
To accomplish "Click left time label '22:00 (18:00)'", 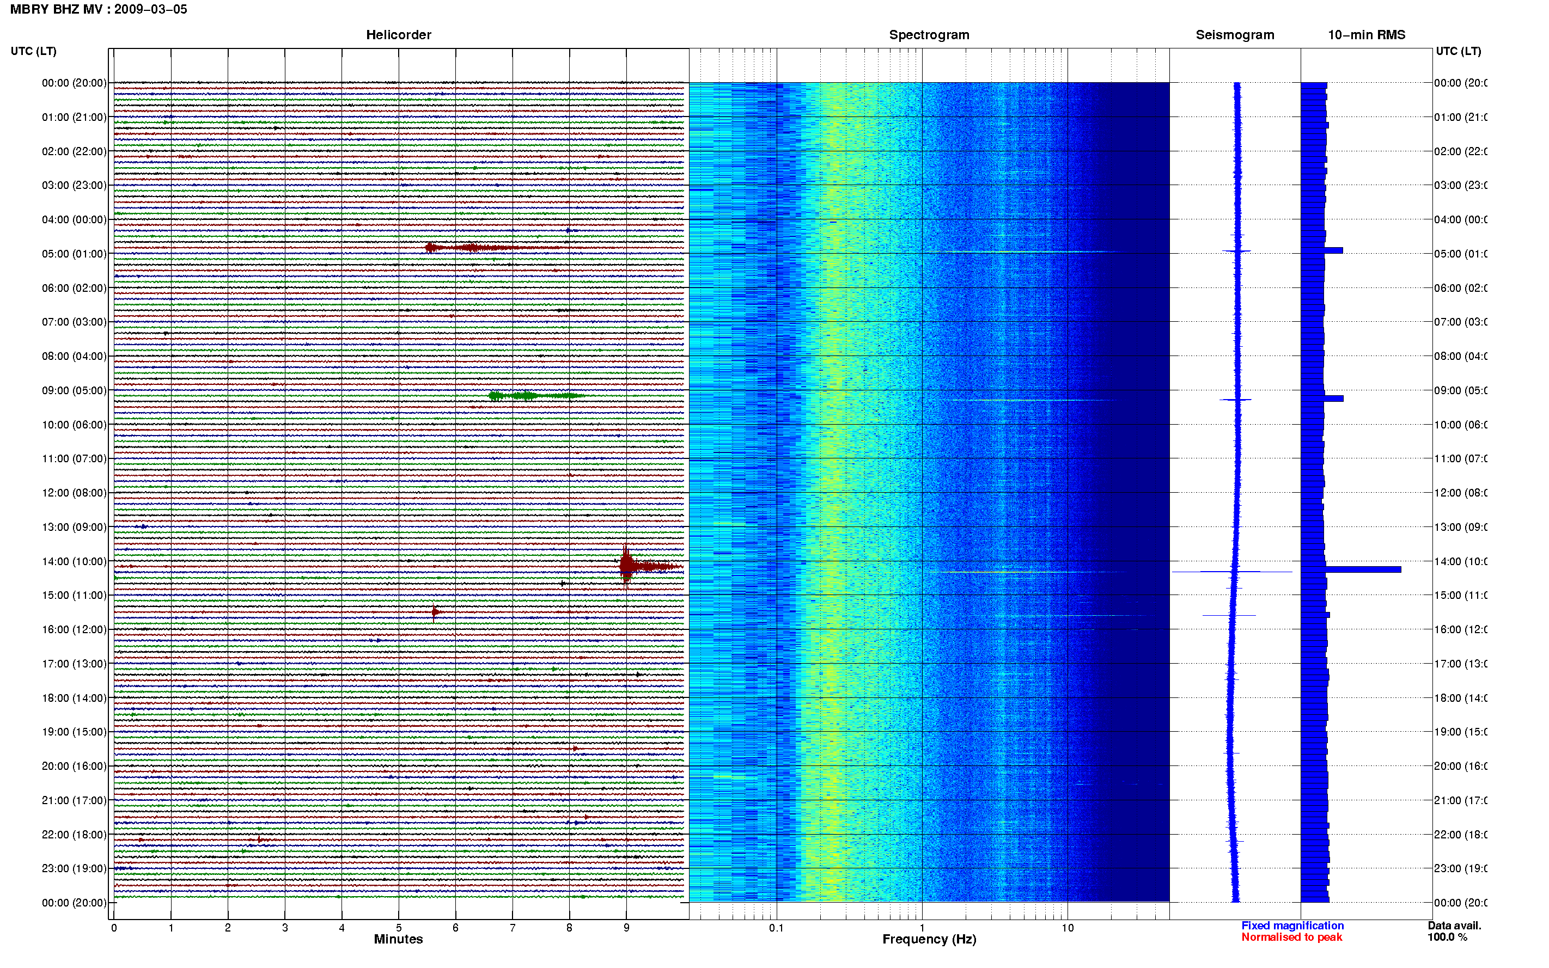I will coord(74,835).
